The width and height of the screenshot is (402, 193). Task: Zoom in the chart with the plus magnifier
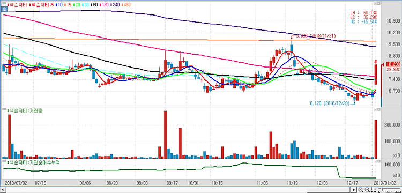367,190
